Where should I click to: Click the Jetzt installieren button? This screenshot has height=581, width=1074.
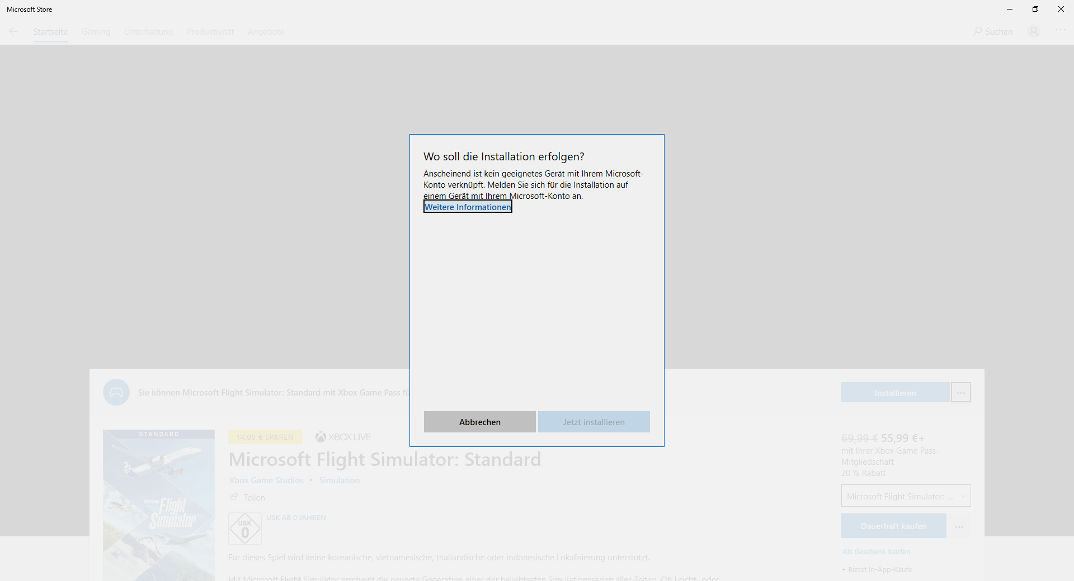tap(593, 422)
